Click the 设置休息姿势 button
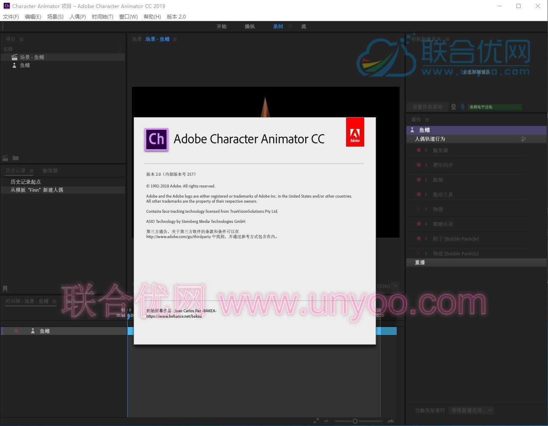548x426 pixels. point(427,107)
